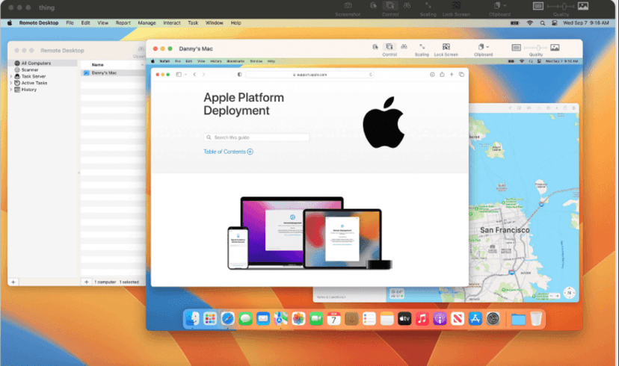Click Spotlight search icon in outer menu bar

pos(543,23)
